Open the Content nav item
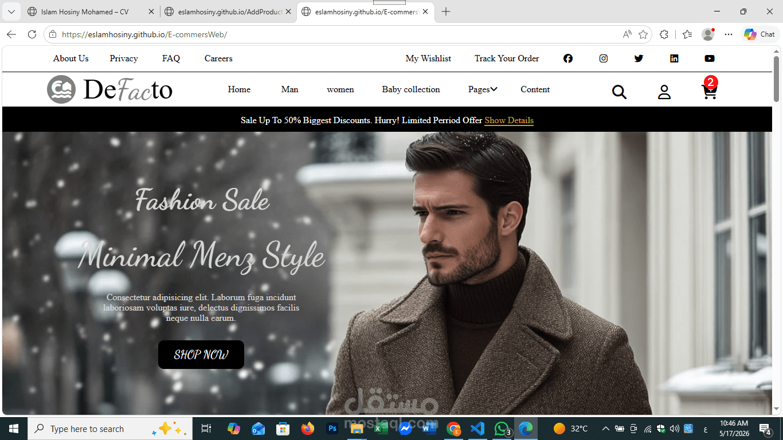Image resolution: width=783 pixels, height=440 pixels. point(535,89)
